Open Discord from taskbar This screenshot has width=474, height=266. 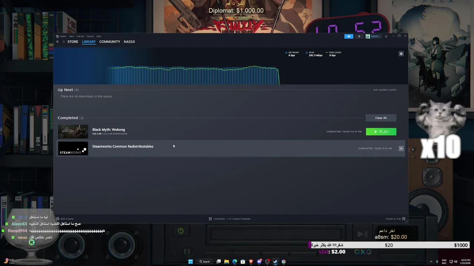[259, 262]
